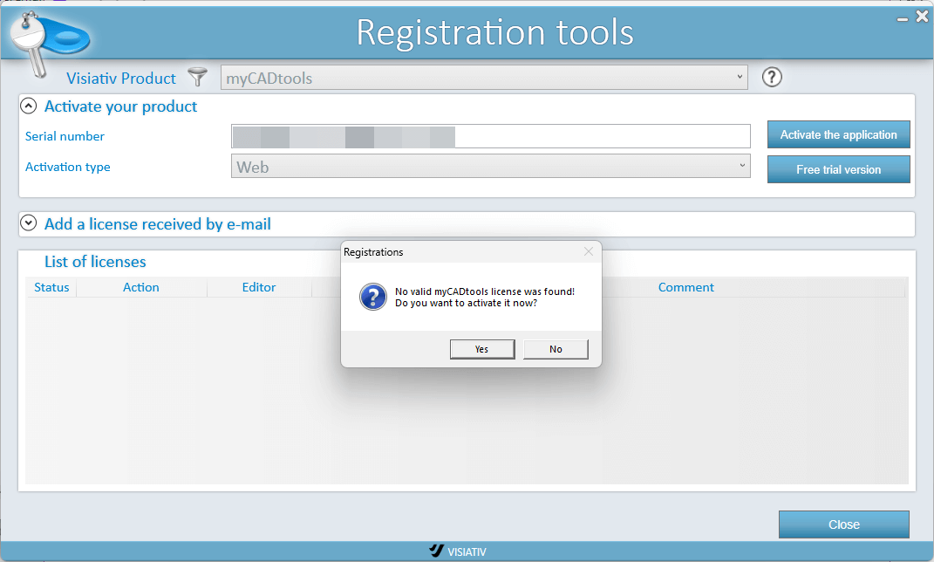
Task: Minimize the Registration tools window
Action: 903,16
